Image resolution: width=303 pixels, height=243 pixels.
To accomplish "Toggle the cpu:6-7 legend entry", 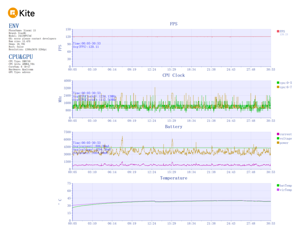I will tap(284, 87).
